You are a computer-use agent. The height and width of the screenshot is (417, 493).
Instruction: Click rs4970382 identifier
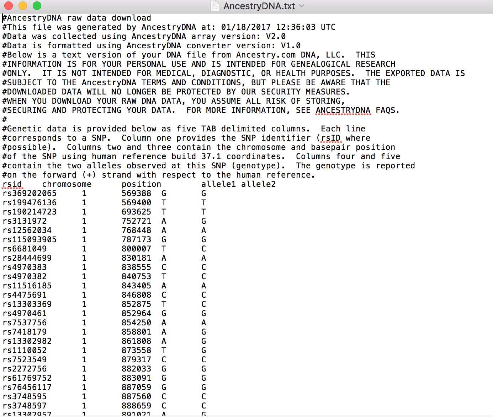(x=25, y=276)
